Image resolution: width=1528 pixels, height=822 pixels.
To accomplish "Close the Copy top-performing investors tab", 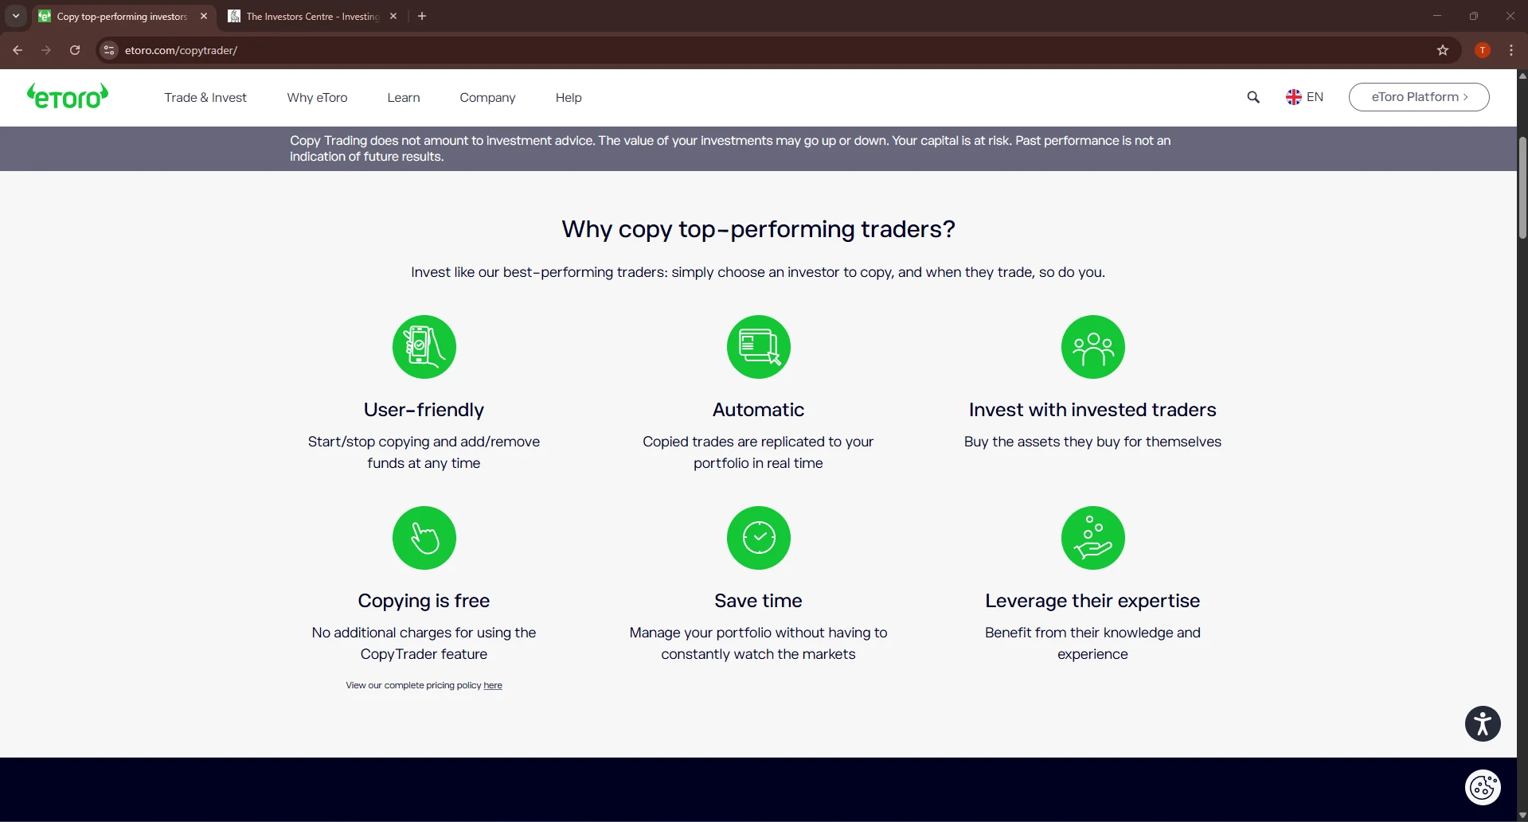I will tap(204, 16).
